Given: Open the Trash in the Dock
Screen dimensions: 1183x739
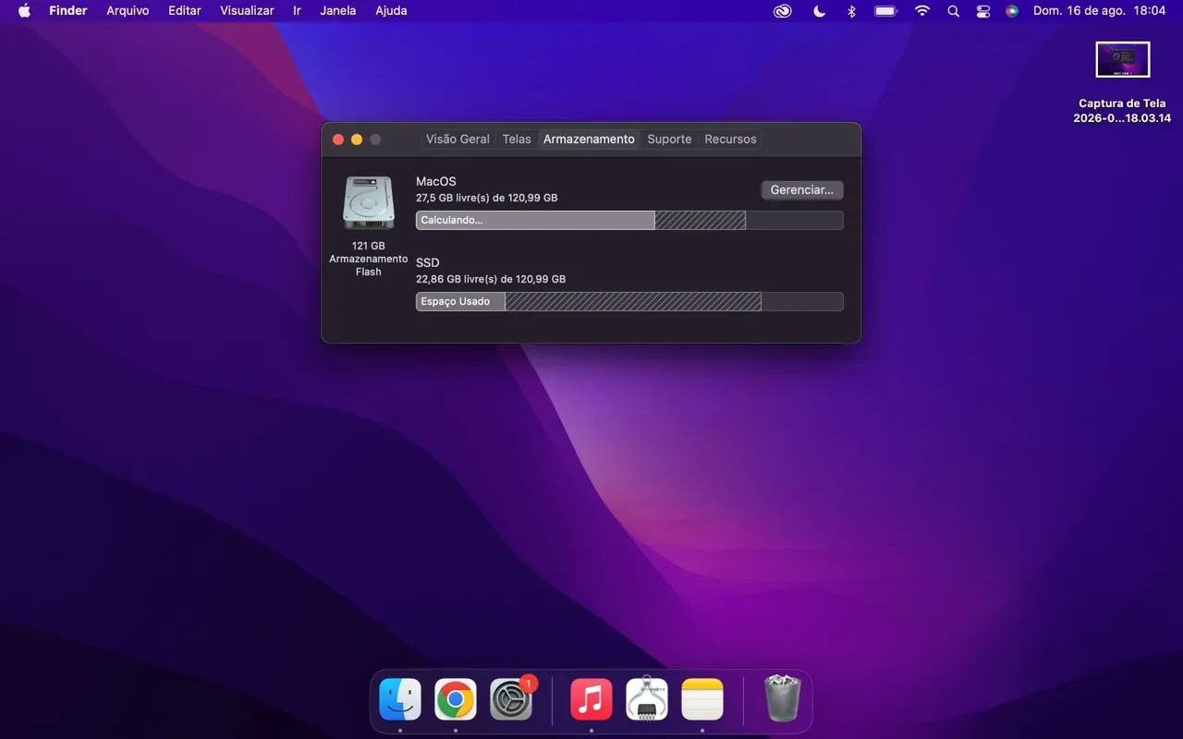Looking at the screenshot, I should (x=783, y=698).
